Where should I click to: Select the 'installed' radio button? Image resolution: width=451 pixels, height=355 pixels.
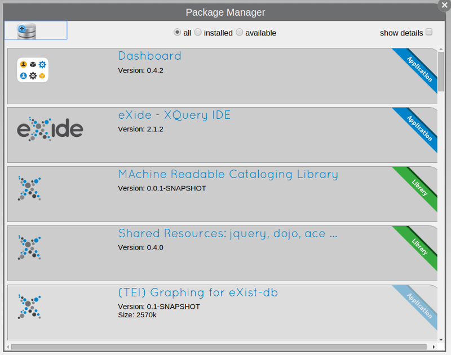[198, 32]
